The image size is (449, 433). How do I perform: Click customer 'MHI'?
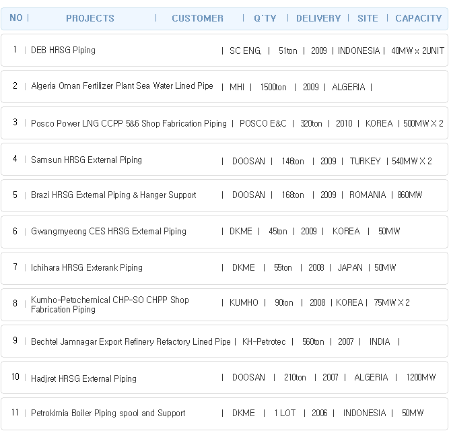(x=237, y=87)
